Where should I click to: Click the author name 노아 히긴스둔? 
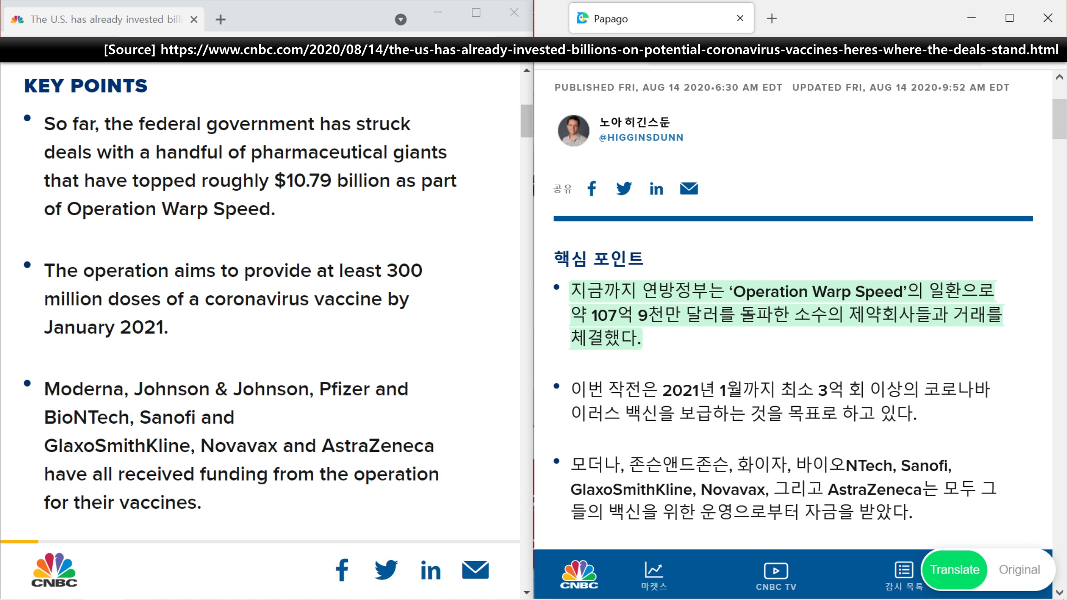(x=634, y=122)
